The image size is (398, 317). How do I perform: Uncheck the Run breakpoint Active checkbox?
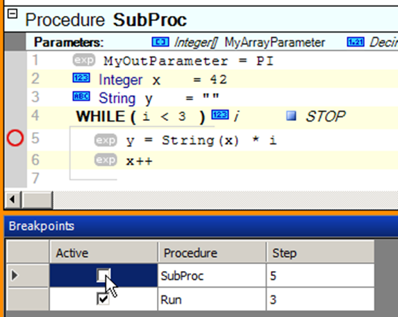(x=103, y=299)
